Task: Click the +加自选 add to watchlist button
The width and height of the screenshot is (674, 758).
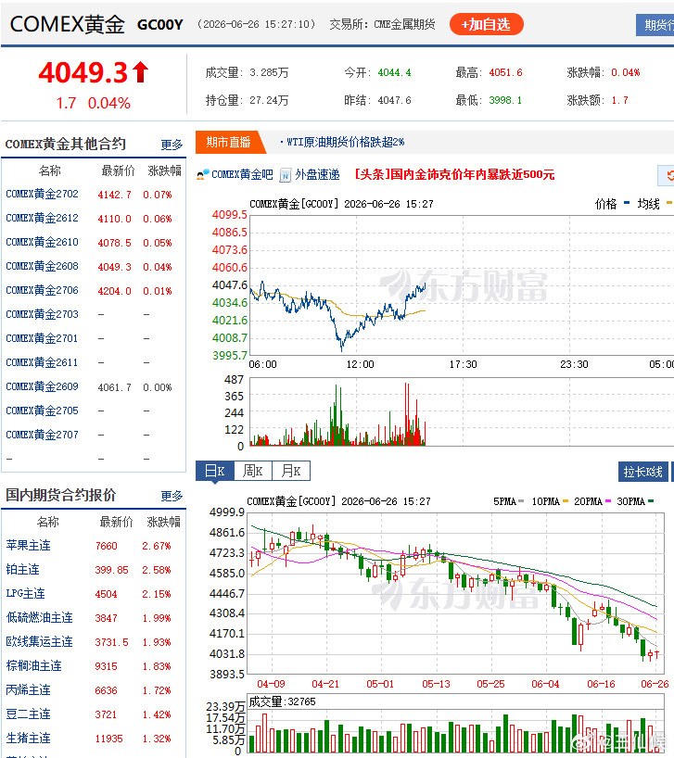Action: coord(486,24)
